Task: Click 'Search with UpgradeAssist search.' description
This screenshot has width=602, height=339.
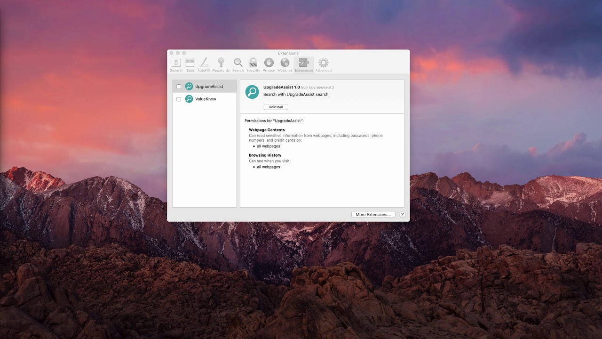Action: [x=296, y=94]
